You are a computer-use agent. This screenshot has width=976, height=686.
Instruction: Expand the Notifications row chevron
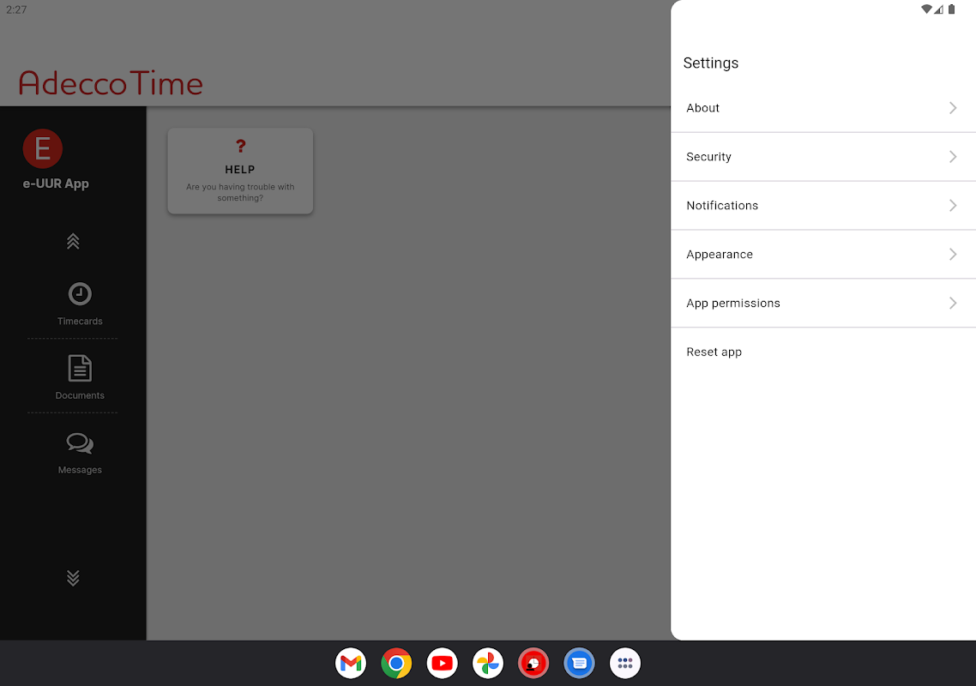[952, 206]
